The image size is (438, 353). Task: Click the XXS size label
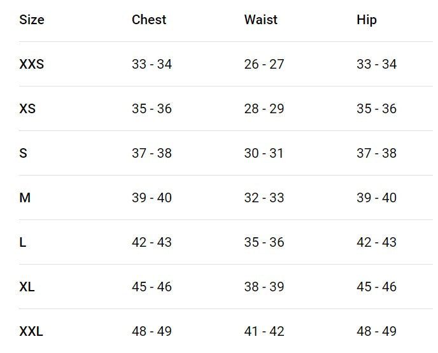pos(32,64)
